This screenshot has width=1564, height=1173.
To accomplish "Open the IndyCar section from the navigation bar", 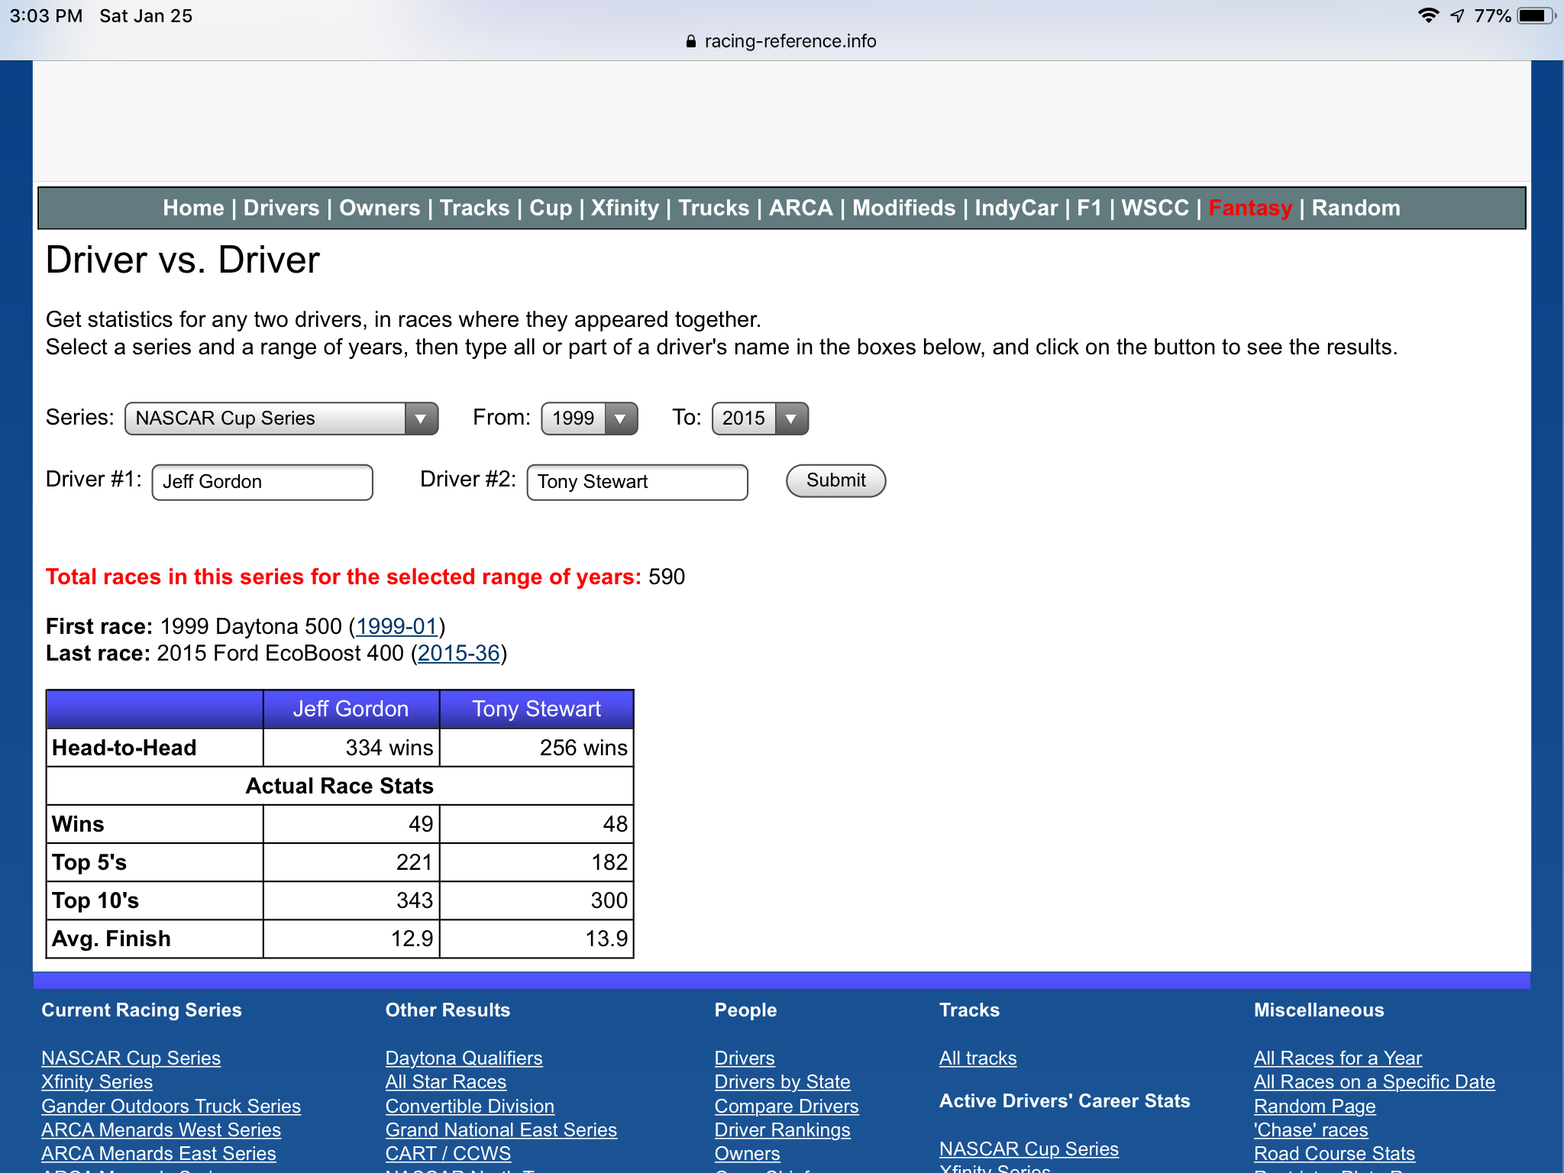I will click(x=1016, y=208).
